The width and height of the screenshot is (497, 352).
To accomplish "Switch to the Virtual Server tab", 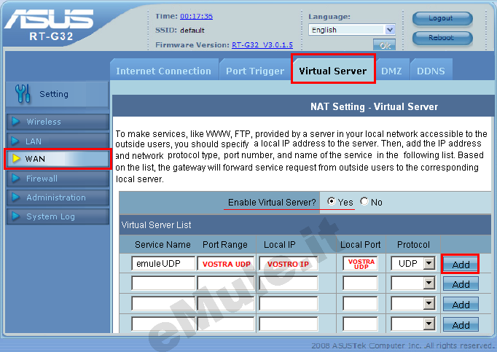I will (333, 71).
